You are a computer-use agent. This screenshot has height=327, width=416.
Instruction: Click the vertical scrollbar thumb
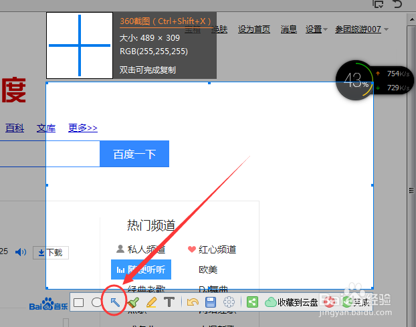[x=411, y=191]
